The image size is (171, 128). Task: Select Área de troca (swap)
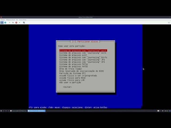pyautogui.click(x=71, y=69)
